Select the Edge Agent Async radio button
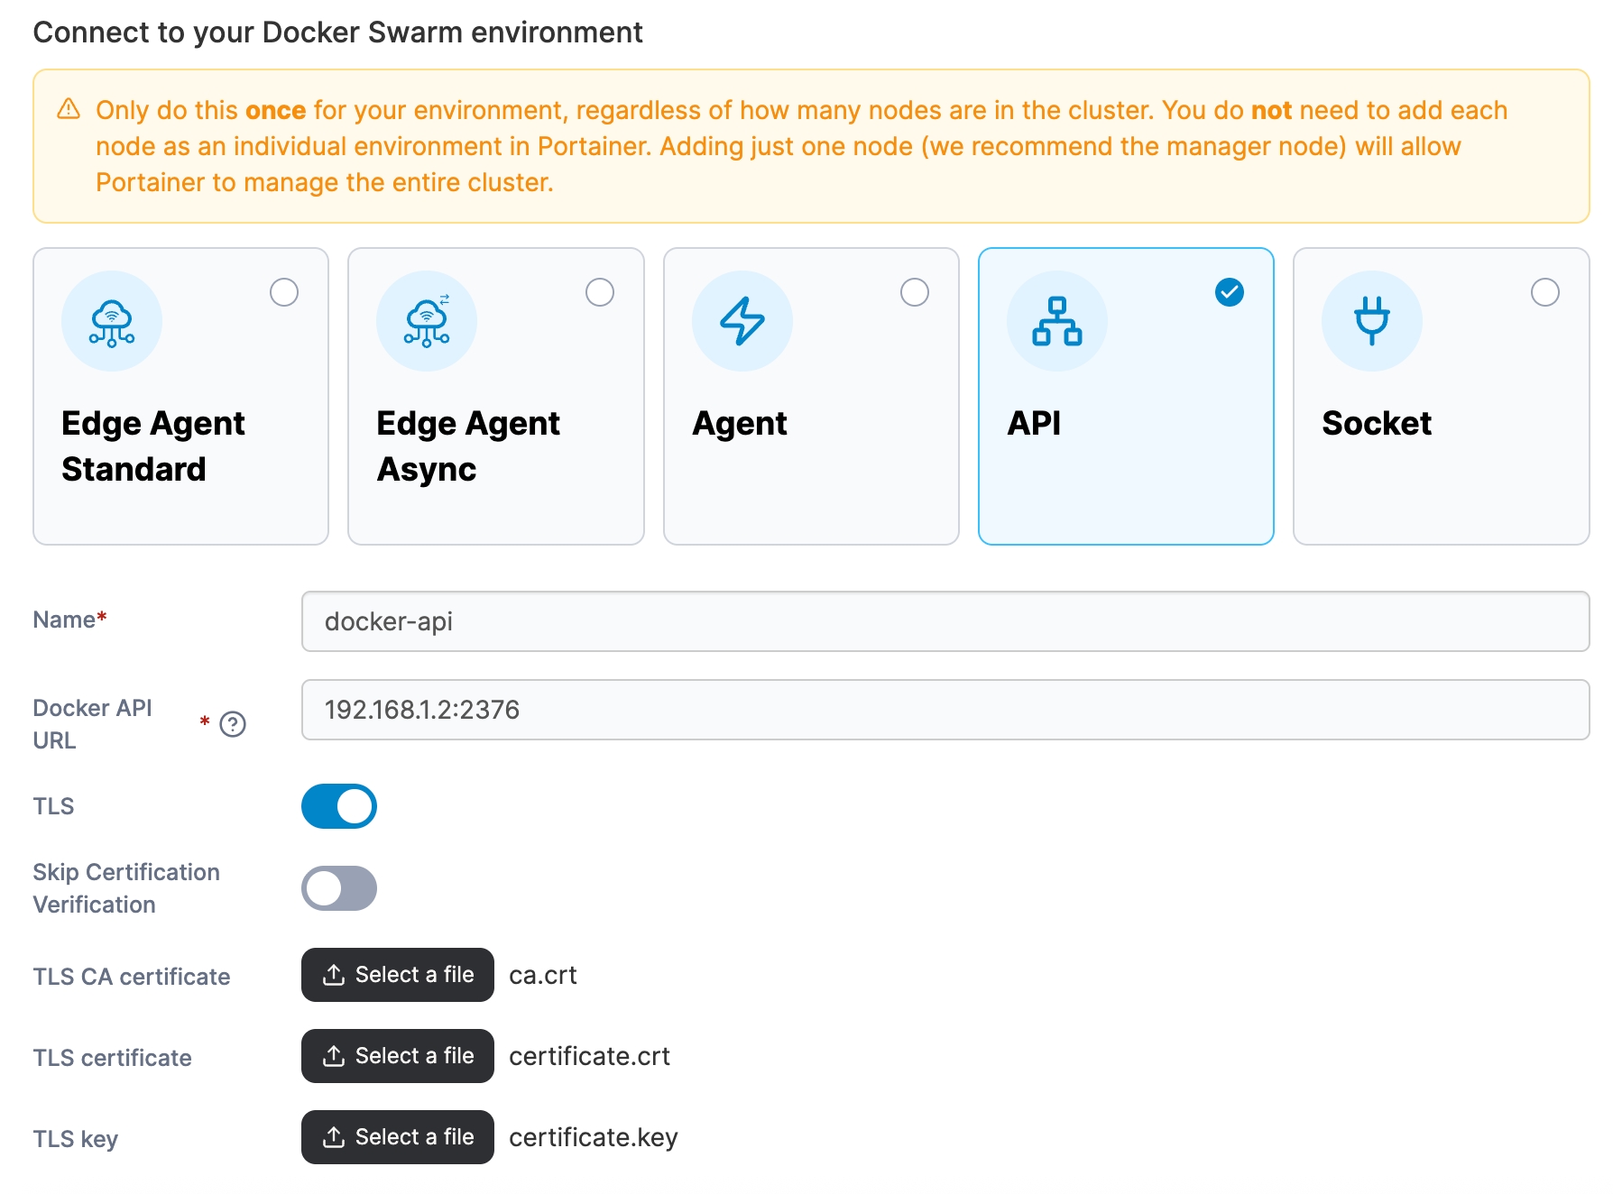1613x1194 pixels. pyautogui.click(x=600, y=292)
